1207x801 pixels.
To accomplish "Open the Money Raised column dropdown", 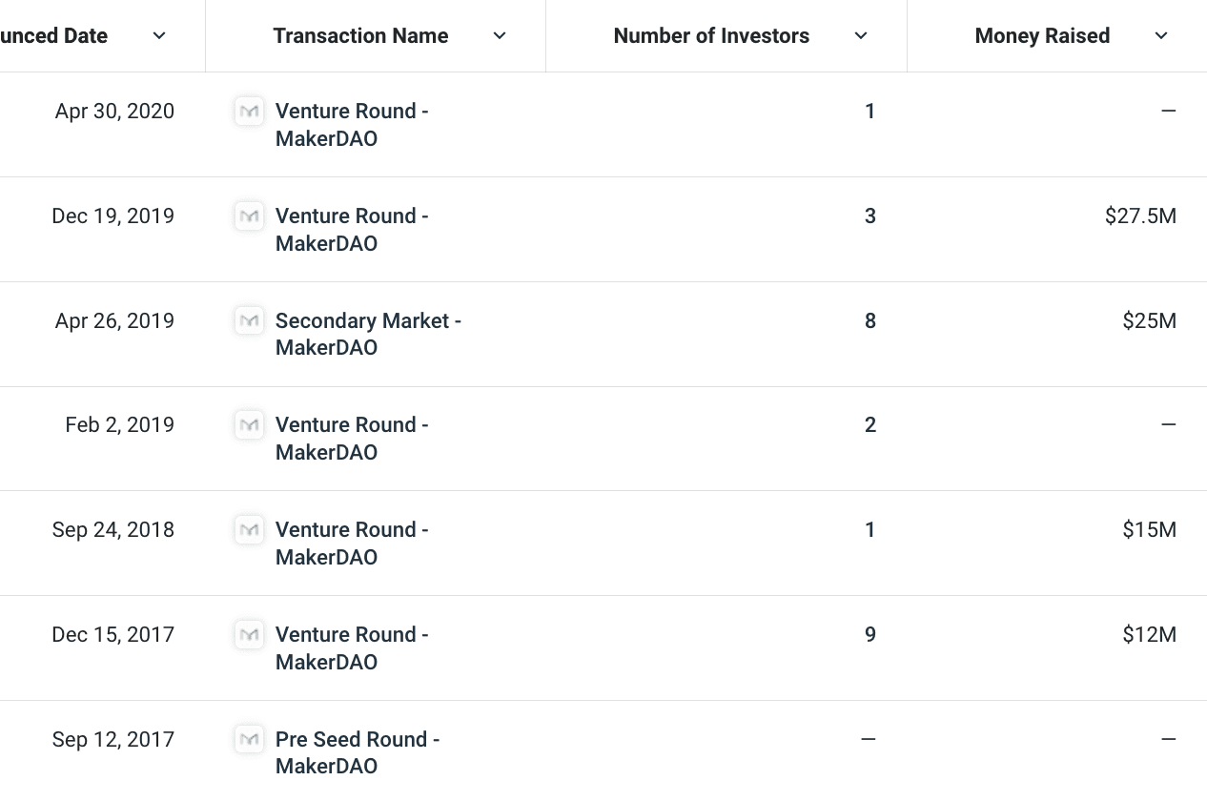I will pyautogui.click(x=1161, y=35).
